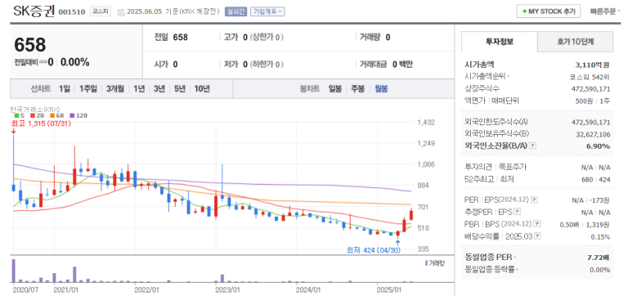Click the 시가총액 value 3,110억원
632x296 pixels.
pyautogui.click(x=592, y=65)
